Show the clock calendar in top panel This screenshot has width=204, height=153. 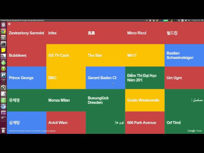click(196, 20)
